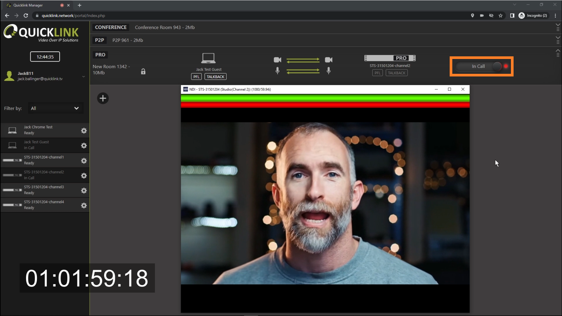Expand the CONFERENCE row chevron

558,25
